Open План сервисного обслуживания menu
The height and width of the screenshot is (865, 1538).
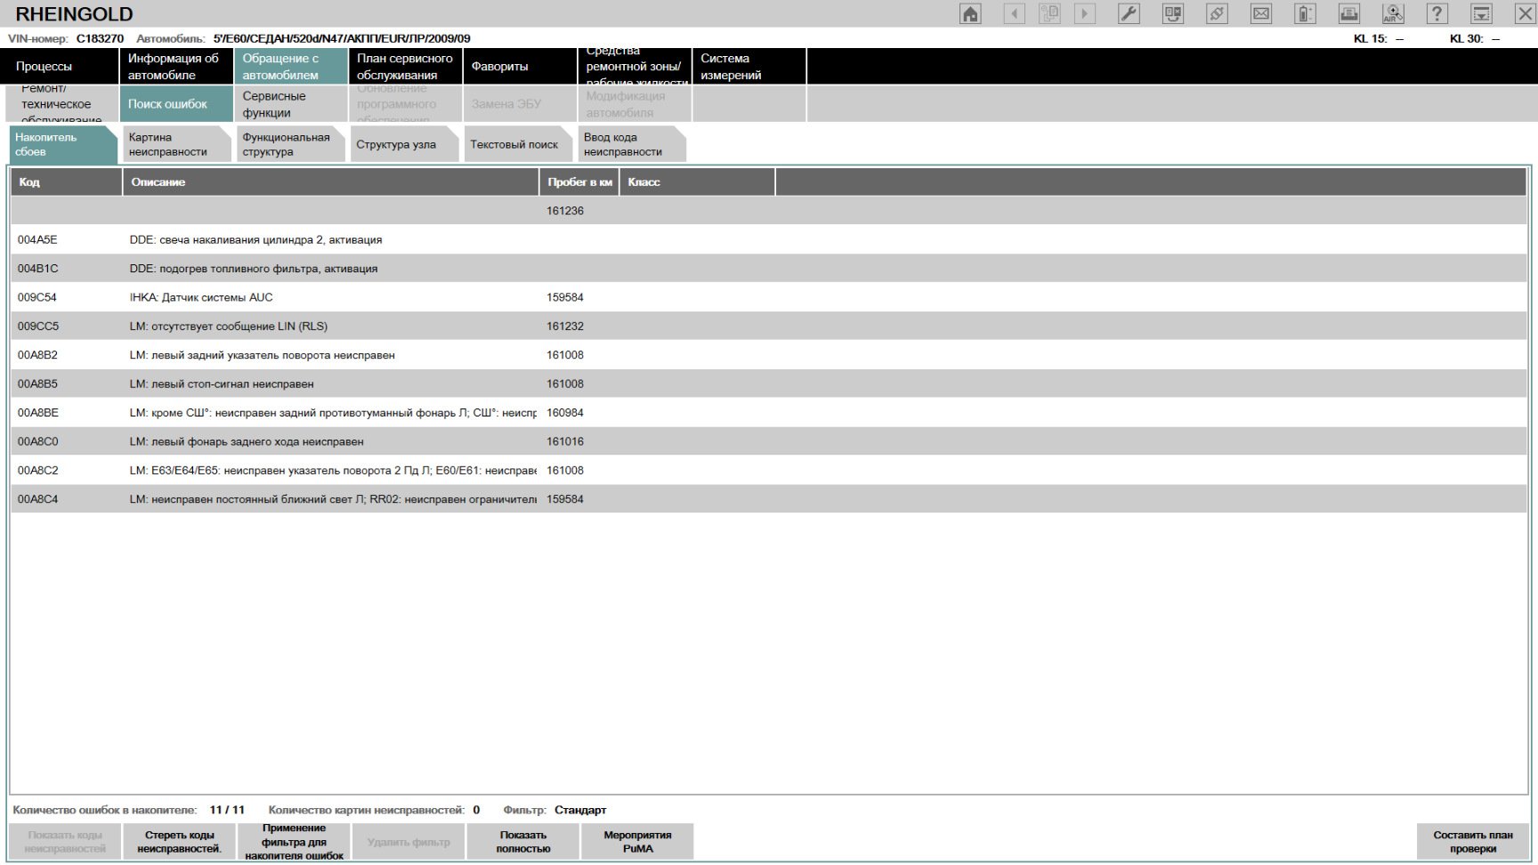click(405, 67)
